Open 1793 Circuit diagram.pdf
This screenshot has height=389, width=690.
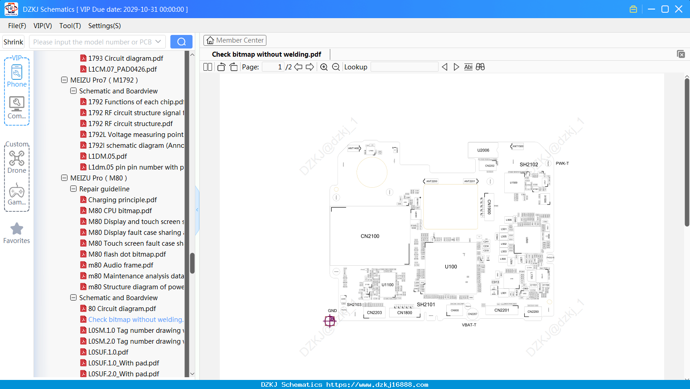[125, 58]
